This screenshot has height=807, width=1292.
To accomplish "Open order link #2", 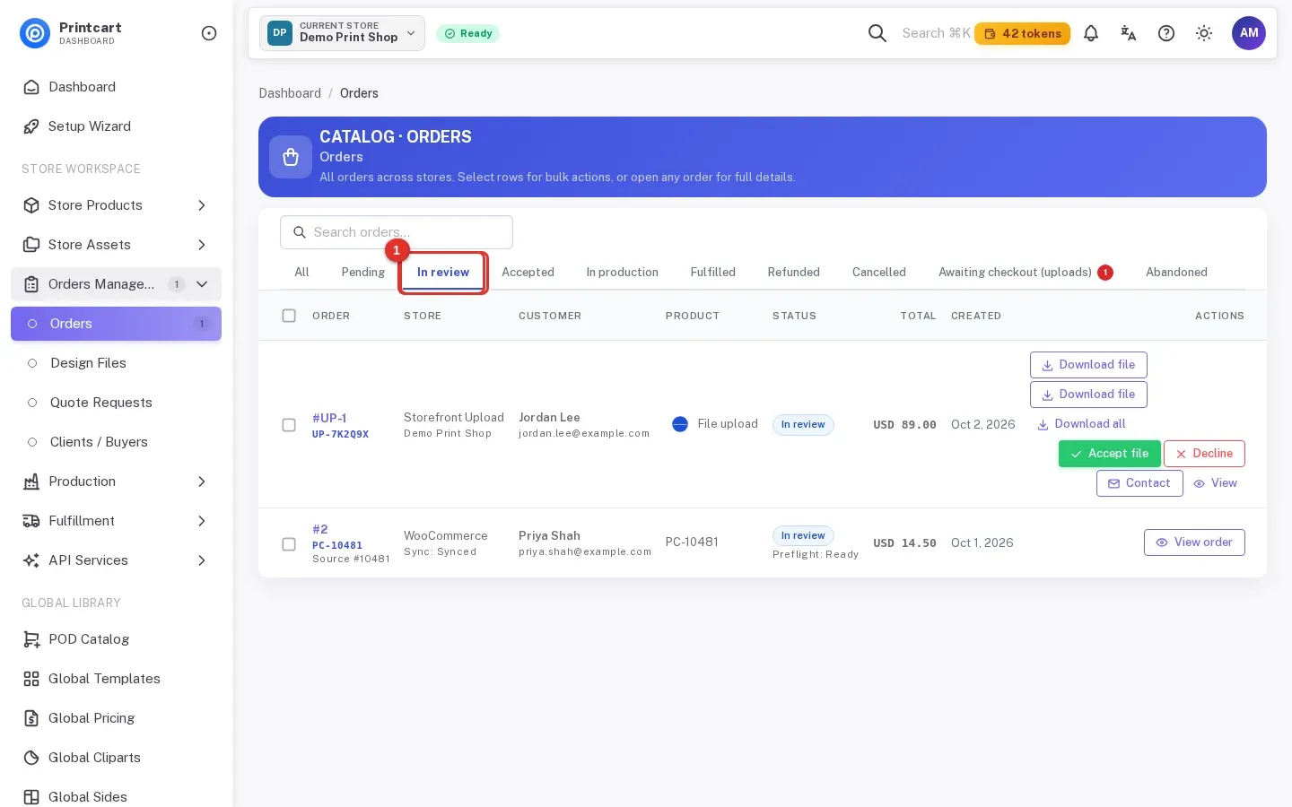I will [320, 529].
